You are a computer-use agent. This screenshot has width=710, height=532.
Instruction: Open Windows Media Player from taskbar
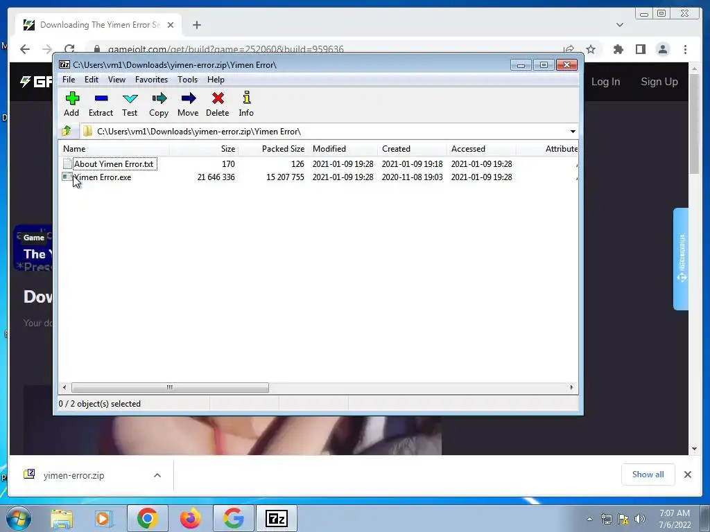(104, 518)
